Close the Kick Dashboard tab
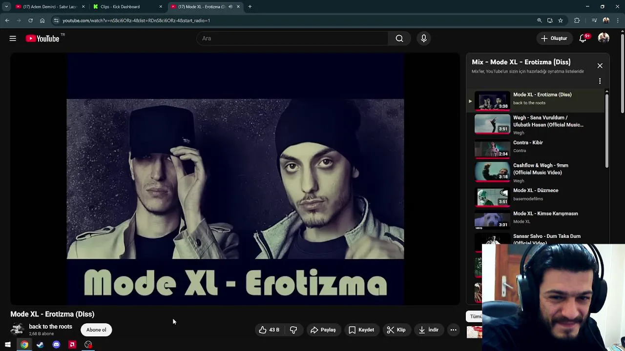Viewport: 625px width, 351px height. coord(161,7)
